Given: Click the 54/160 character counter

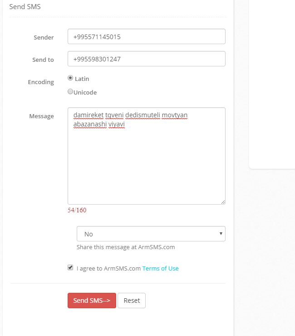Looking at the screenshot, I should [77, 210].
